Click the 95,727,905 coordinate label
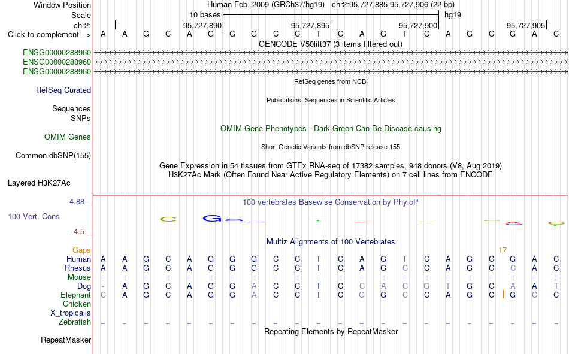 (525, 25)
